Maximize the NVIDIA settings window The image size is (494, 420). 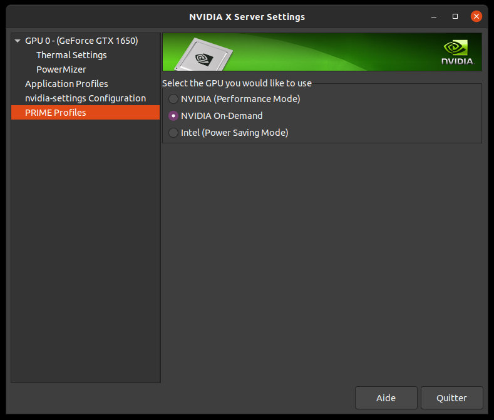455,16
